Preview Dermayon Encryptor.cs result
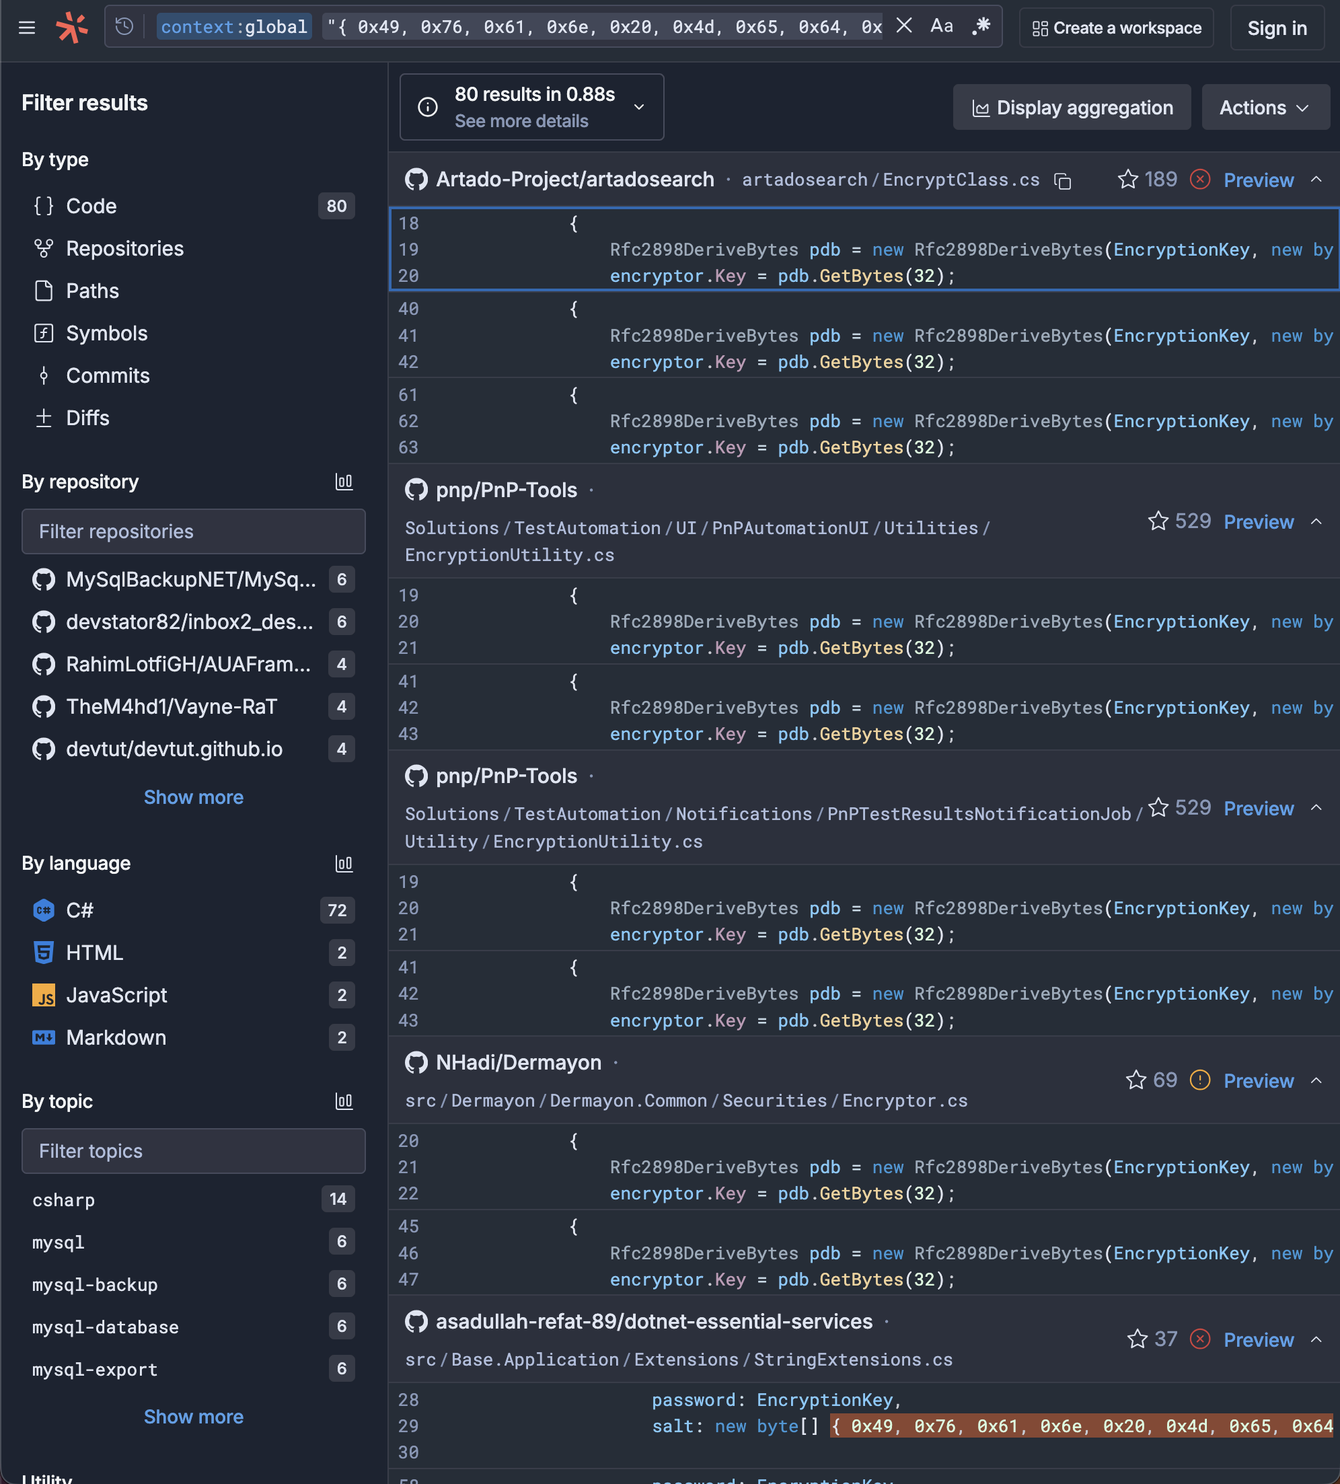The width and height of the screenshot is (1340, 1484). [1259, 1080]
